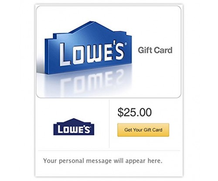The width and height of the screenshot is (218, 181).
Task: Click the $25.00 gift amount
Action: point(135,112)
